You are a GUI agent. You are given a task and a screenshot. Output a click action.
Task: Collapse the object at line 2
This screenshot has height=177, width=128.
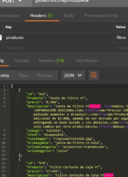click(8, 90)
